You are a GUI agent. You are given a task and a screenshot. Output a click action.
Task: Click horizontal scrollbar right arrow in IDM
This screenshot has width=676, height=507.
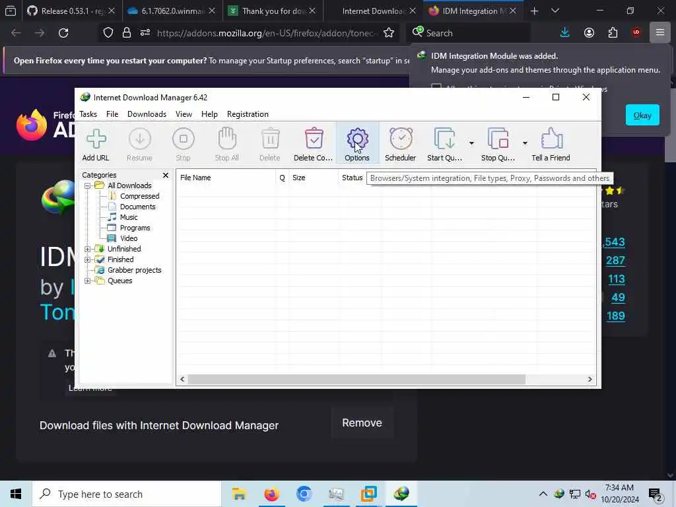590,380
